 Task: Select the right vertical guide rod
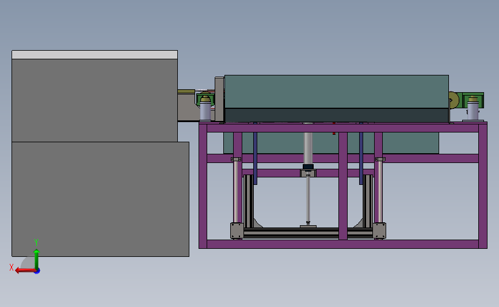[380, 192]
